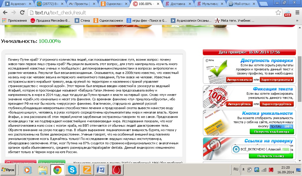The width and height of the screenshot is (302, 176).
Task: Click the Show desktop icon in tray
Action: pos(299,170)
